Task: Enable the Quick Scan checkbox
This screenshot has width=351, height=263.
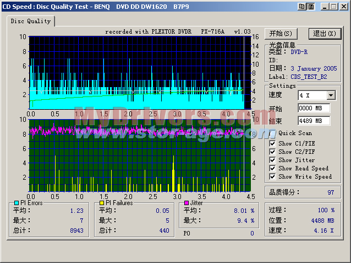Action: 272,133
